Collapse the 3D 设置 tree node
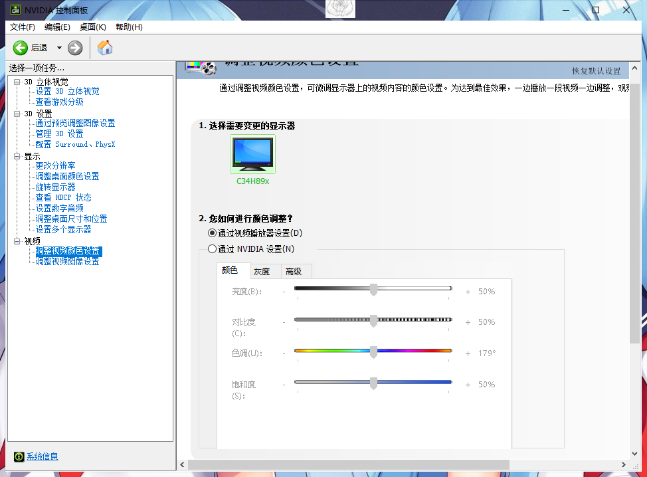 click(17, 114)
